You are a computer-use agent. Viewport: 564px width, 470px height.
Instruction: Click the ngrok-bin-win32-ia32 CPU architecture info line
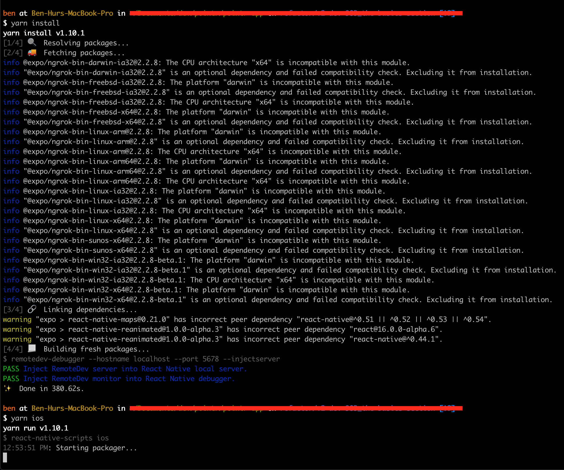click(x=219, y=280)
